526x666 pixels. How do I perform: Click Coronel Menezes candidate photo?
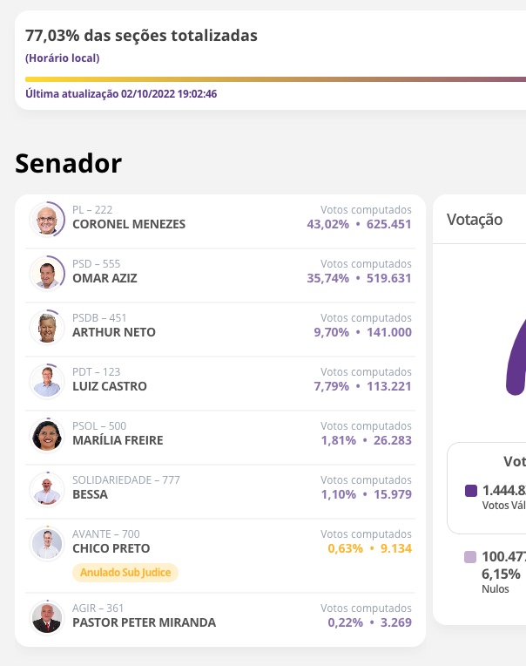46,220
